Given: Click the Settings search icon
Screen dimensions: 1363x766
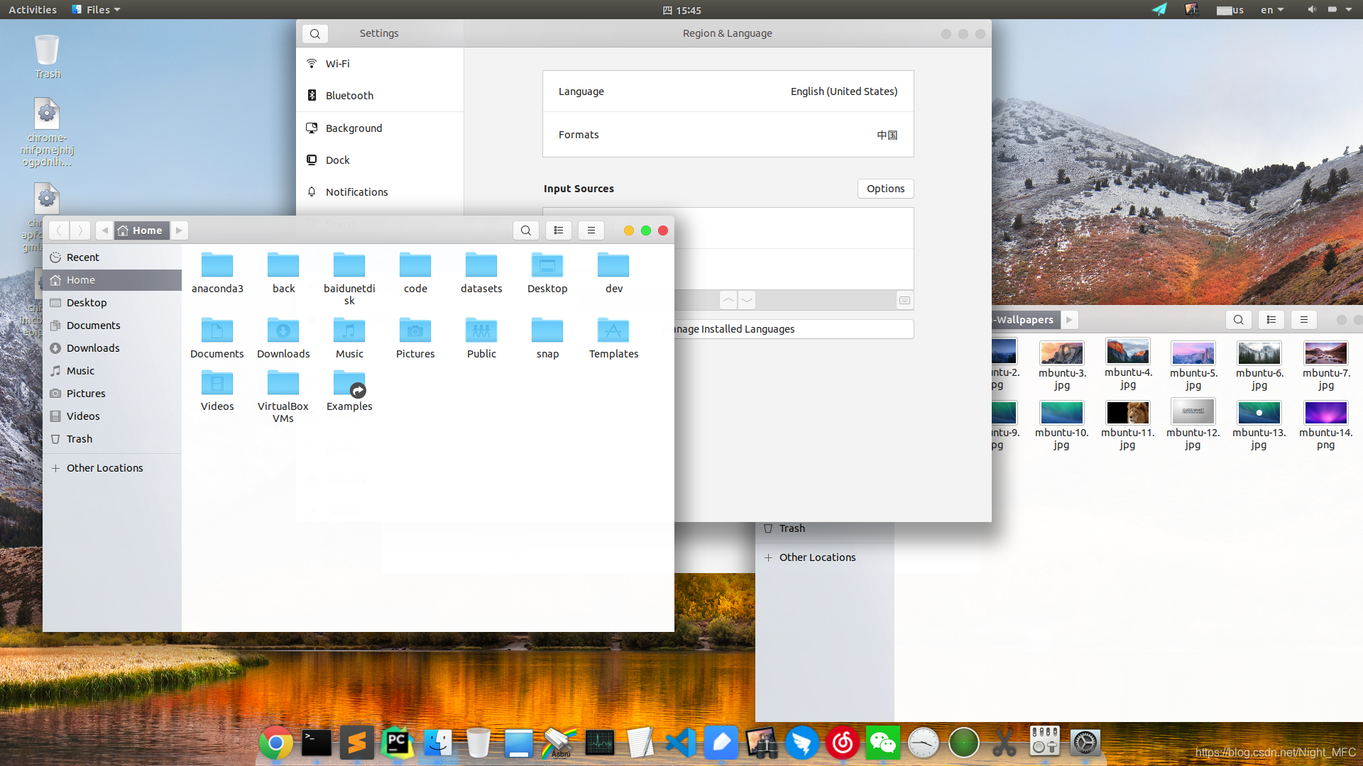Looking at the screenshot, I should (x=315, y=33).
